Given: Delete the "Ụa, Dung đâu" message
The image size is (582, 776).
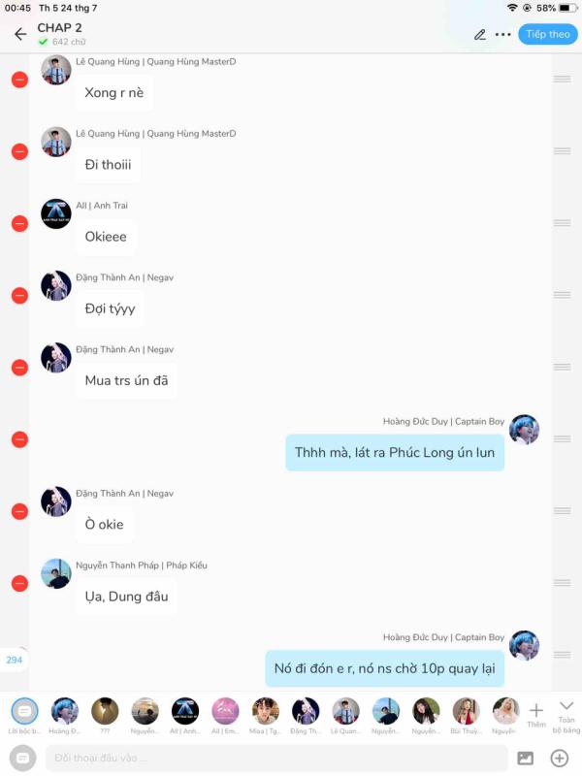Looking at the screenshot, I should coord(19,584).
